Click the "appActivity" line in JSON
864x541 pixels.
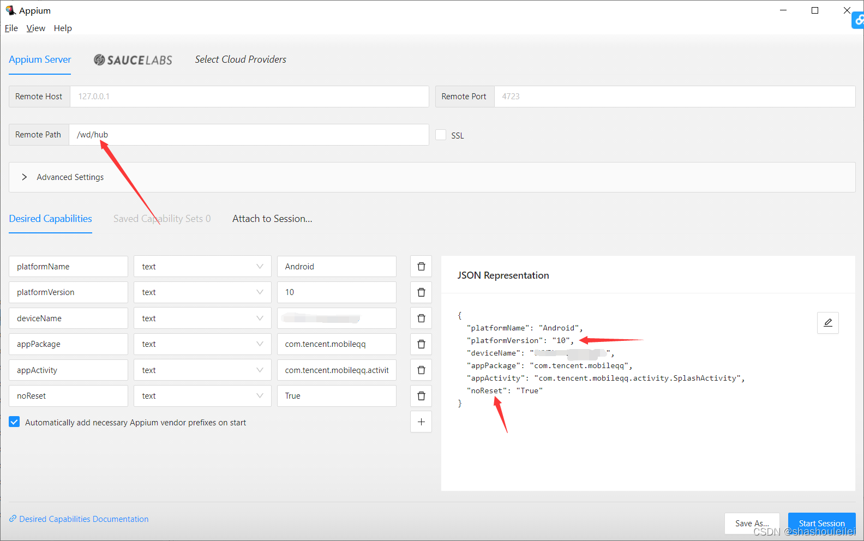pos(605,378)
